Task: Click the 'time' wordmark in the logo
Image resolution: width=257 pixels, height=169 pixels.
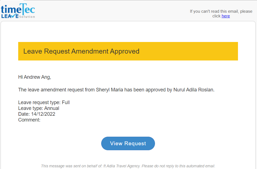Action: [11, 10]
